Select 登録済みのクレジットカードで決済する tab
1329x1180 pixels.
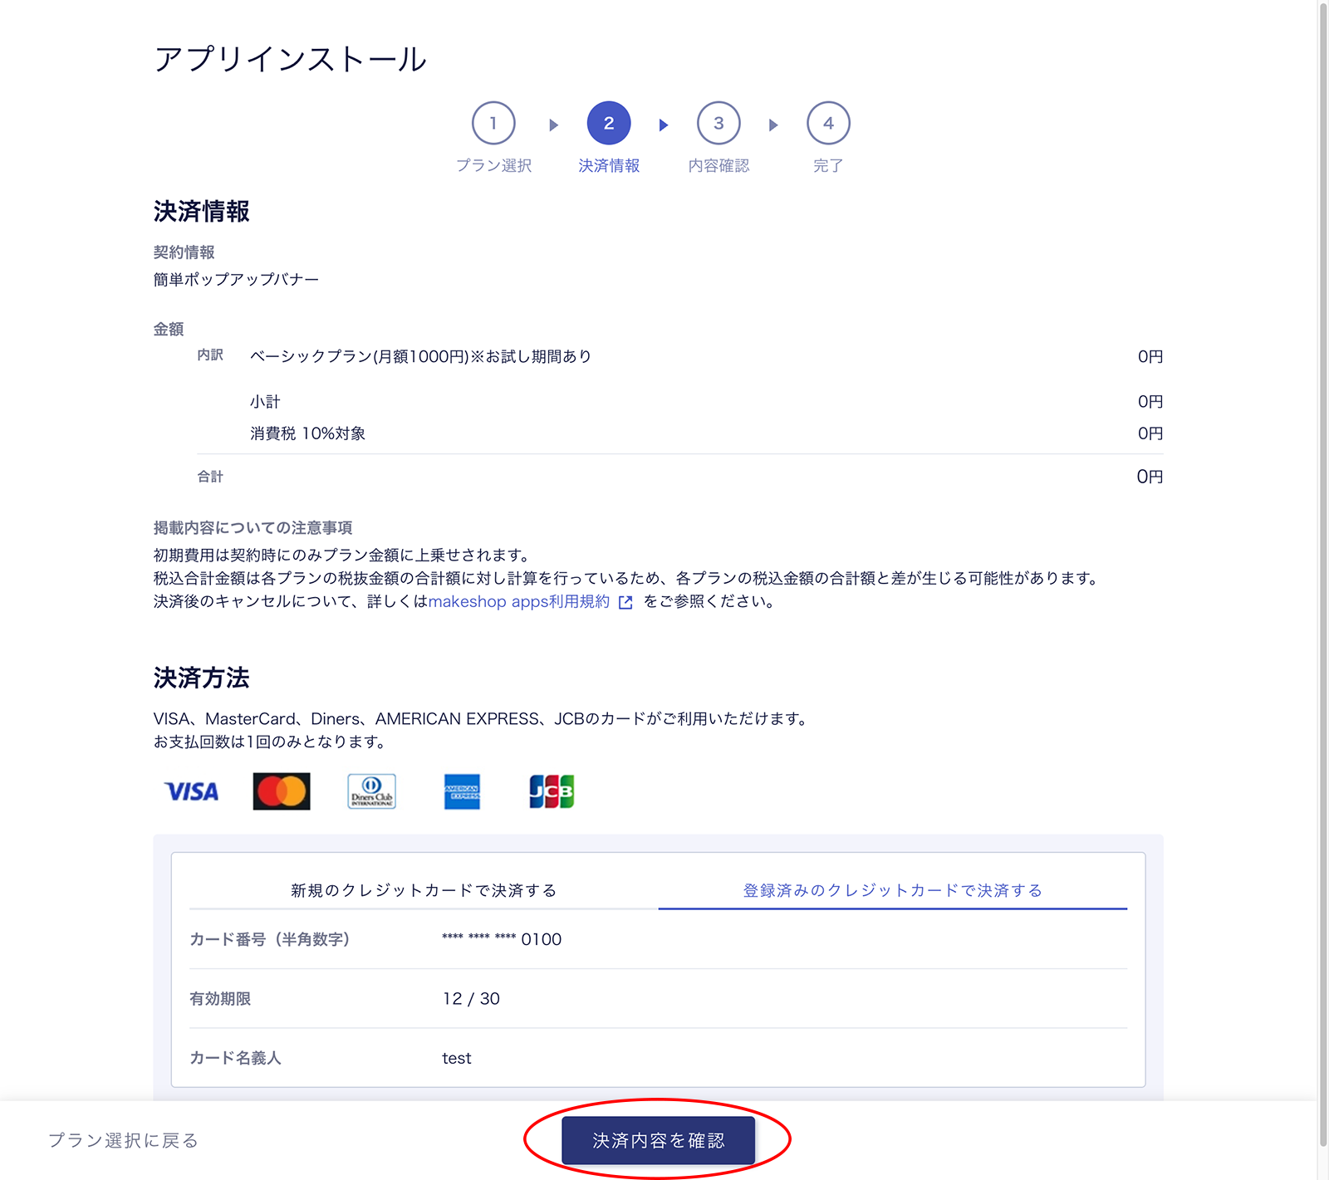click(x=892, y=890)
